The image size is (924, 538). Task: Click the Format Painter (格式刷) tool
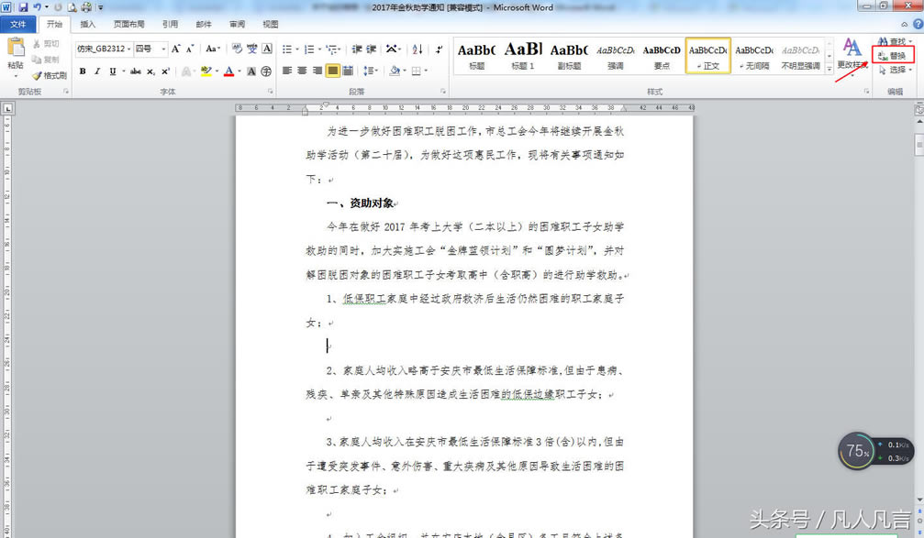tap(50, 75)
